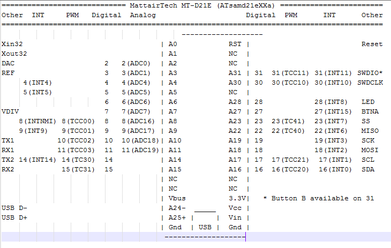
Task: Click the 'Vin' pin label
Action: (x=235, y=218)
